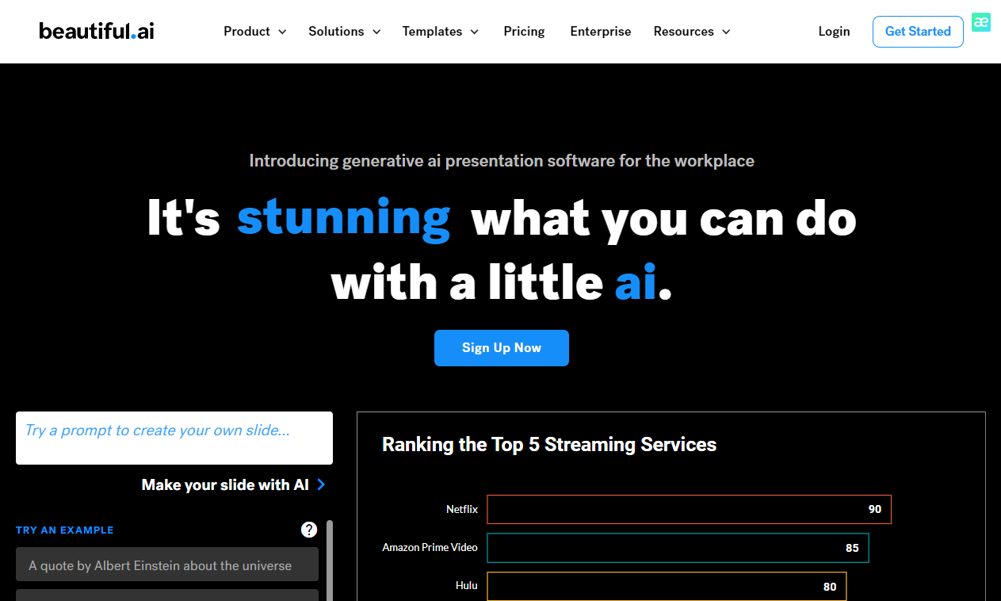The height and width of the screenshot is (601, 1001).
Task: Click the beautiful.ai logo
Action: click(97, 31)
